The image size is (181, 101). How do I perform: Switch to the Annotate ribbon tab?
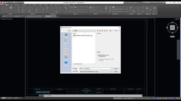pos(17,5)
